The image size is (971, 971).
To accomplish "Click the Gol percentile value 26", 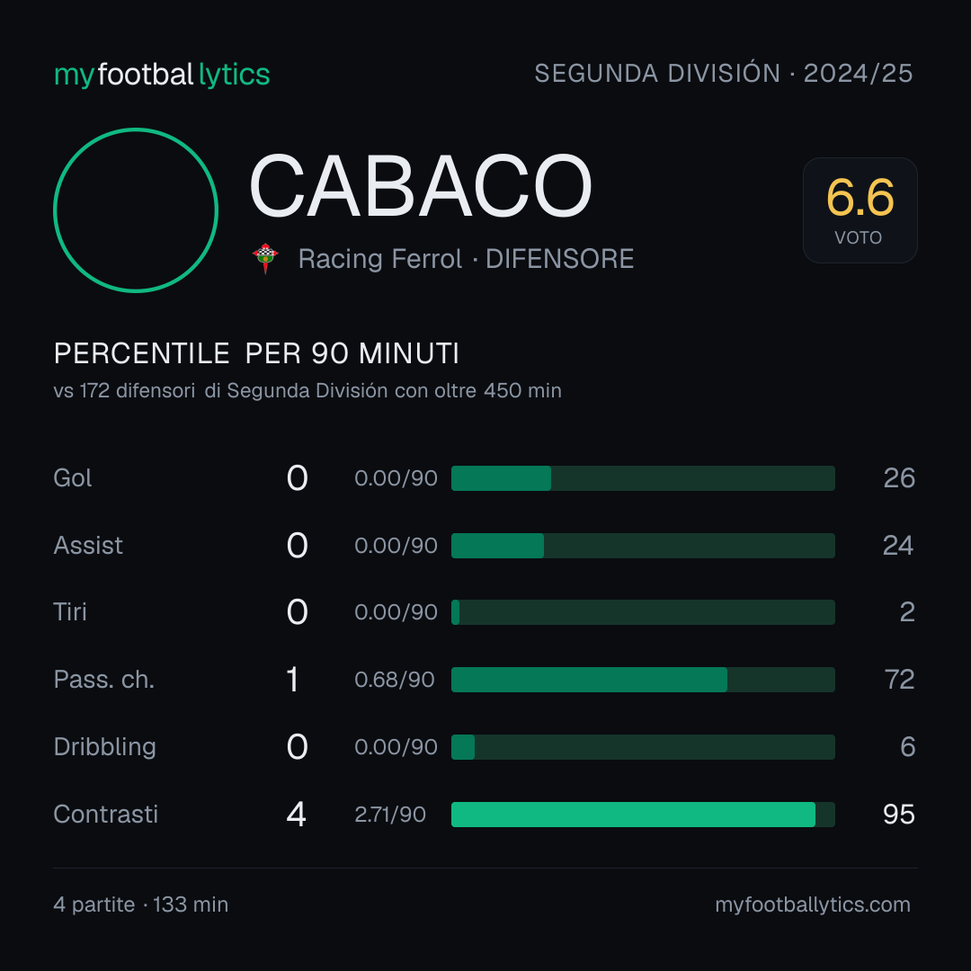I will (x=899, y=478).
